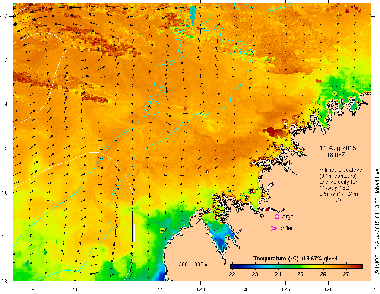Click the latitude axis label '-14'
This screenshot has height=294, width=380.
tap(4, 105)
